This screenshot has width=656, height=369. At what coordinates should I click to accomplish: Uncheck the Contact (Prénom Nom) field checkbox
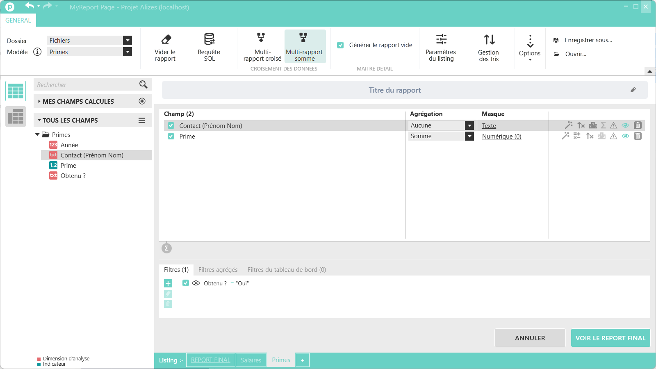click(x=171, y=126)
